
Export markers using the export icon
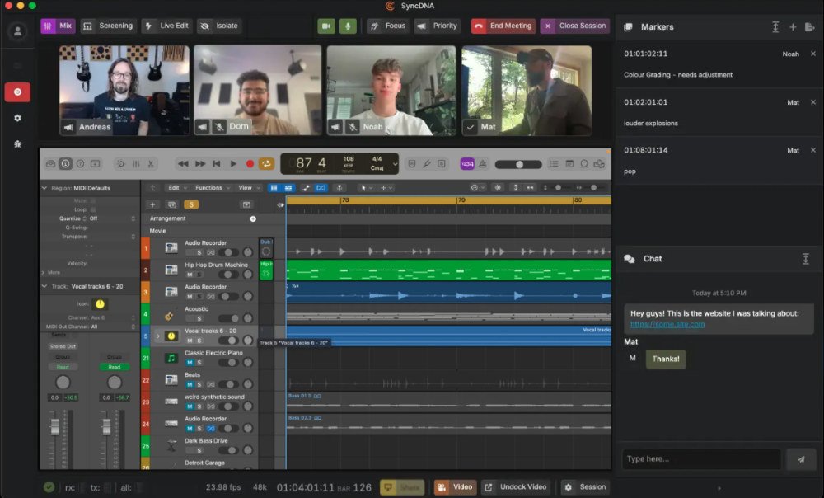tap(809, 27)
